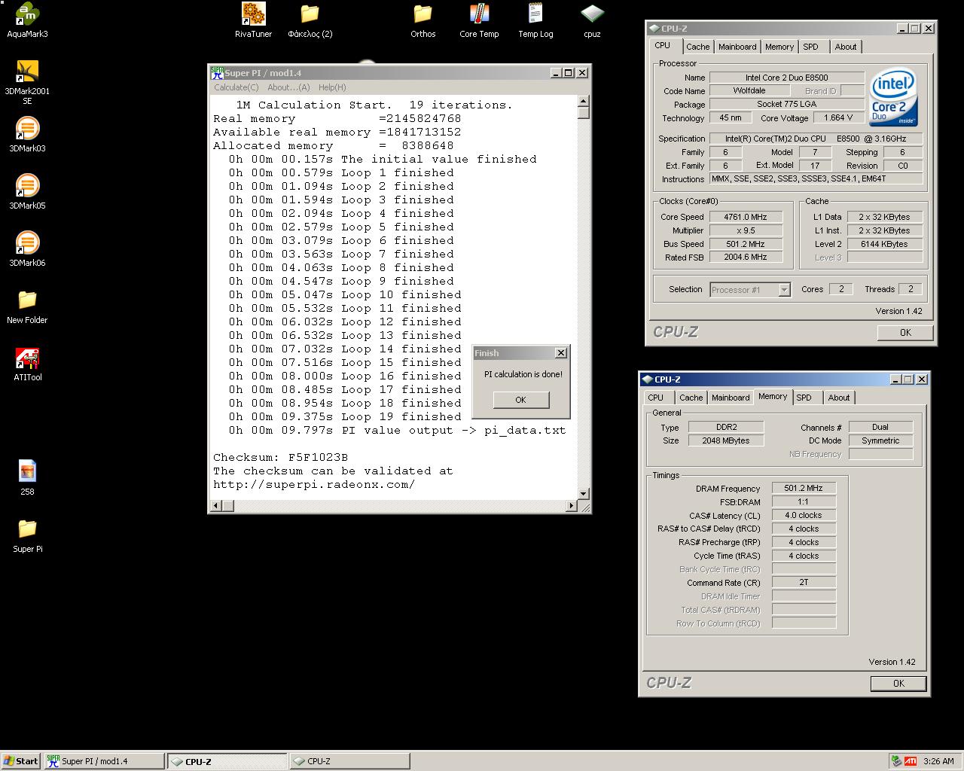Image resolution: width=964 pixels, height=771 pixels.
Task: Click the Multiplier x 9.5 value
Action: coord(746,230)
